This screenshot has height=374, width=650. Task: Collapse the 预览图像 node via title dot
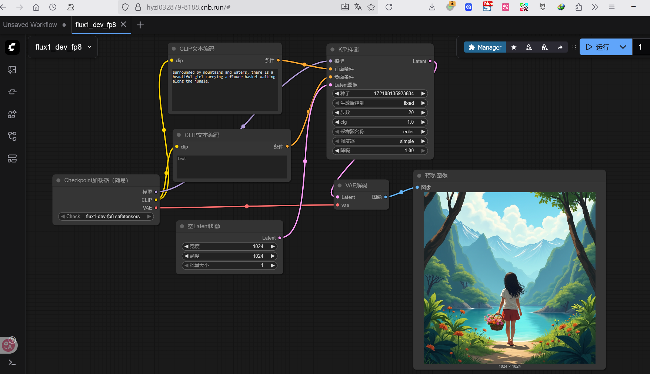(x=419, y=176)
